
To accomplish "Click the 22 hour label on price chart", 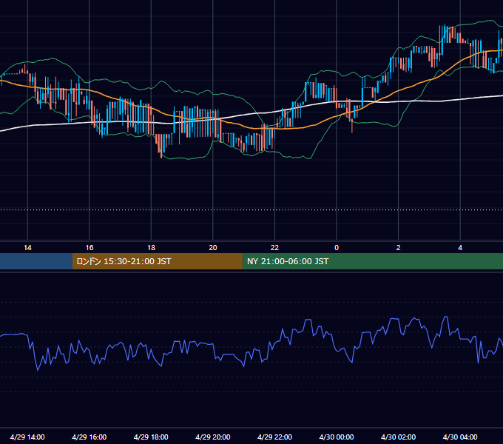I will (x=274, y=248).
